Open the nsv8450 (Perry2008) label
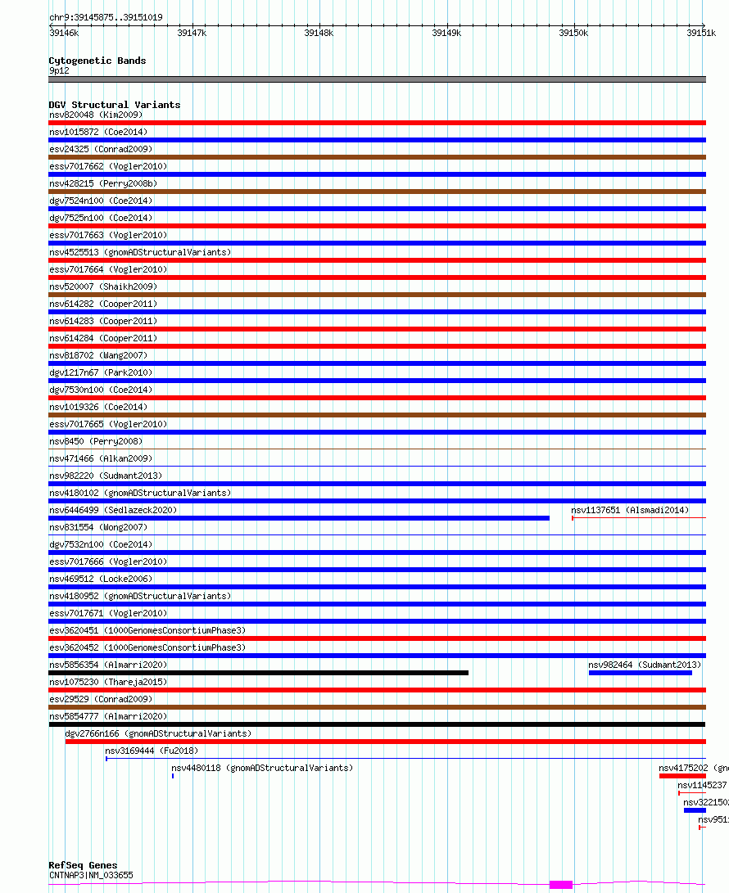Screen dimensions: 729x893 coord(96,441)
